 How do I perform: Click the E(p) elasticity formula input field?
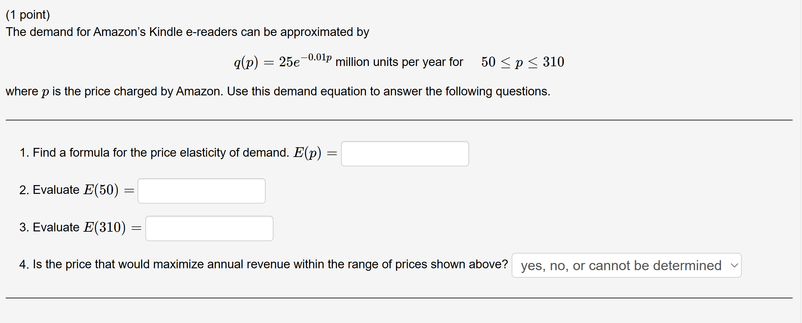tap(405, 154)
